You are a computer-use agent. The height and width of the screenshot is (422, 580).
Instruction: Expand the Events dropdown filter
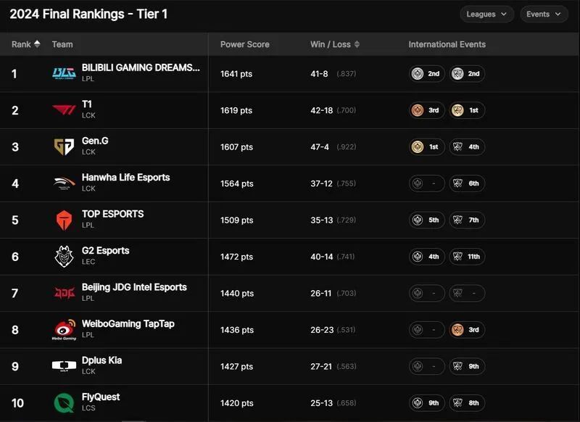coord(544,14)
